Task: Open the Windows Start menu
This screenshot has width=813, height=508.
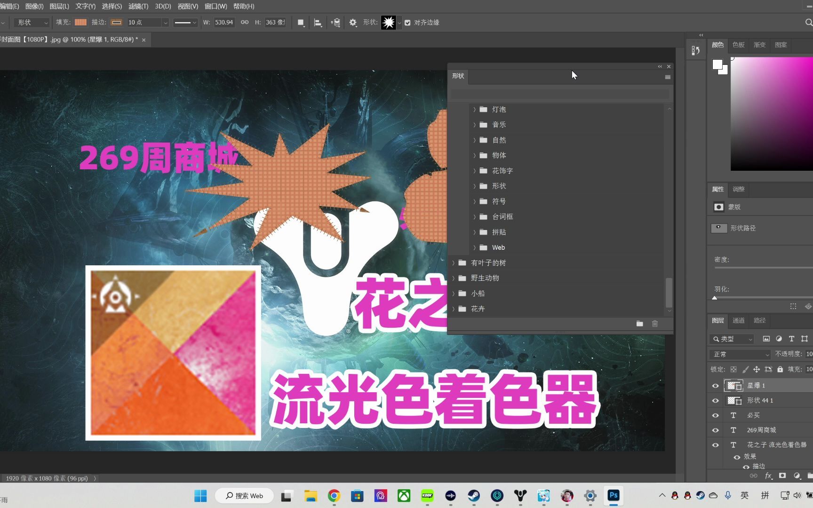Action: pos(200,496)
